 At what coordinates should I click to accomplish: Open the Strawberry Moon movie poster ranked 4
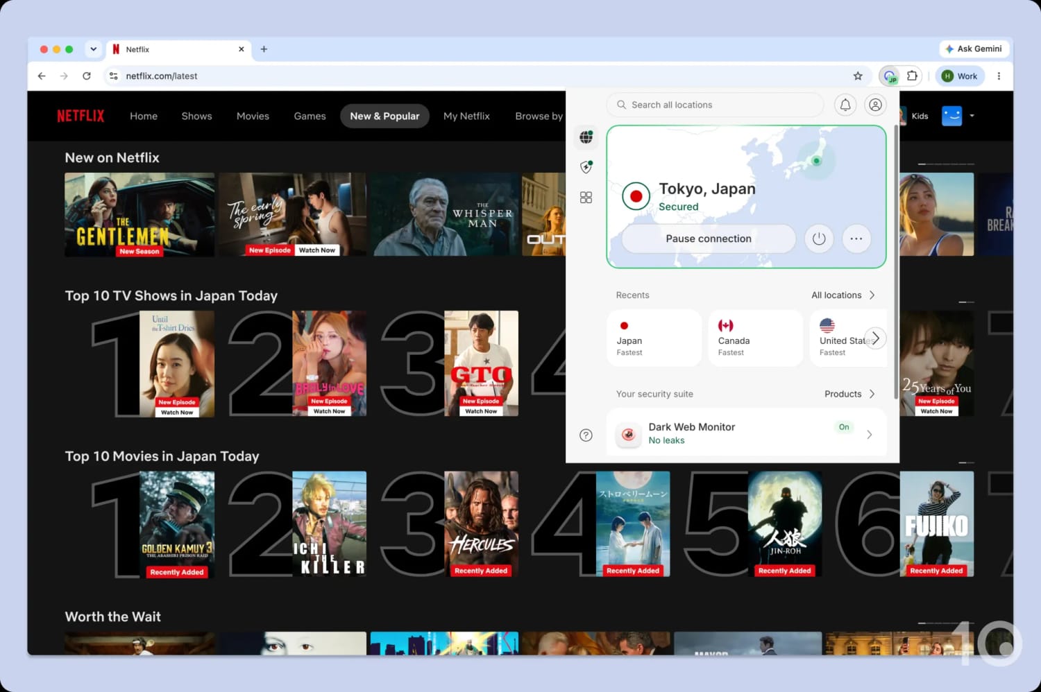point(633,525)
